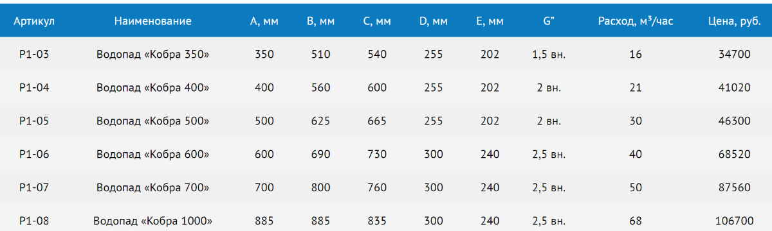Click product name Водопад «Кобра 1000»
Image resolution: width=772 pixels, height=231 pixels.
coord(153,221)
